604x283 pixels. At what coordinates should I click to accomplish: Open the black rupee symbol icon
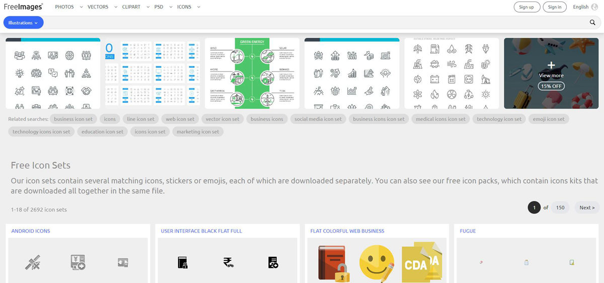click(x=228, y=262)
